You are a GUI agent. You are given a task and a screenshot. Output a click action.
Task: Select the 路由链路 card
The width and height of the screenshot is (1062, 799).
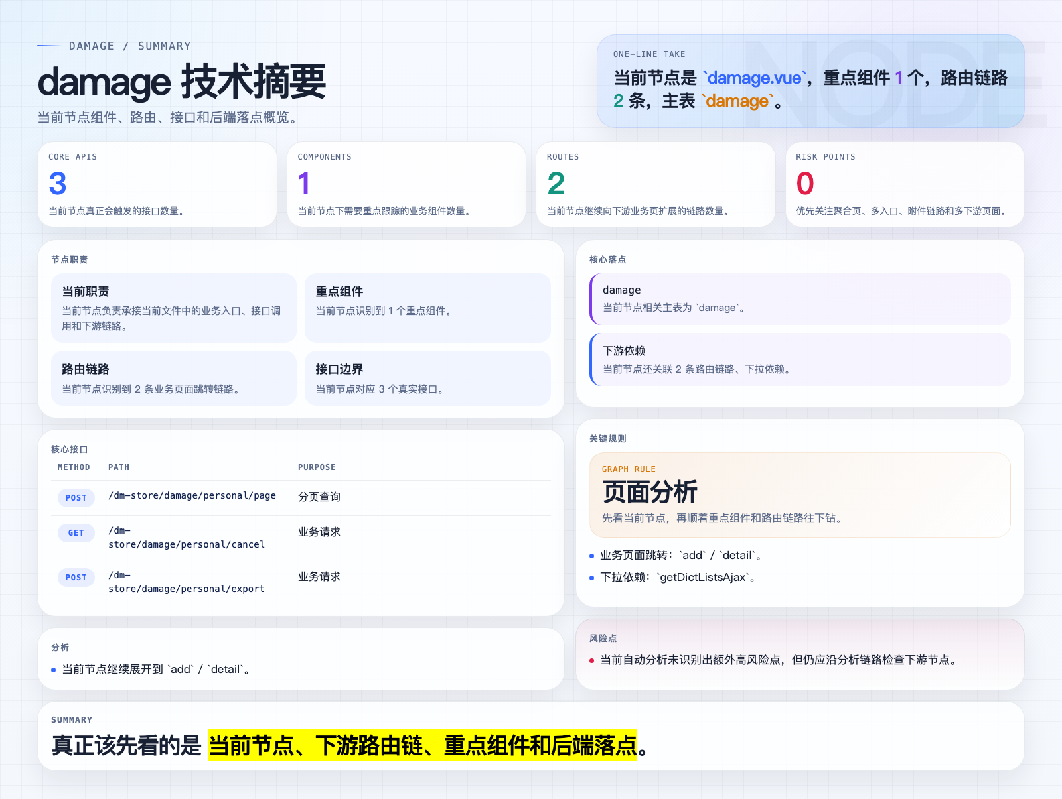click(x=174, y=378)
